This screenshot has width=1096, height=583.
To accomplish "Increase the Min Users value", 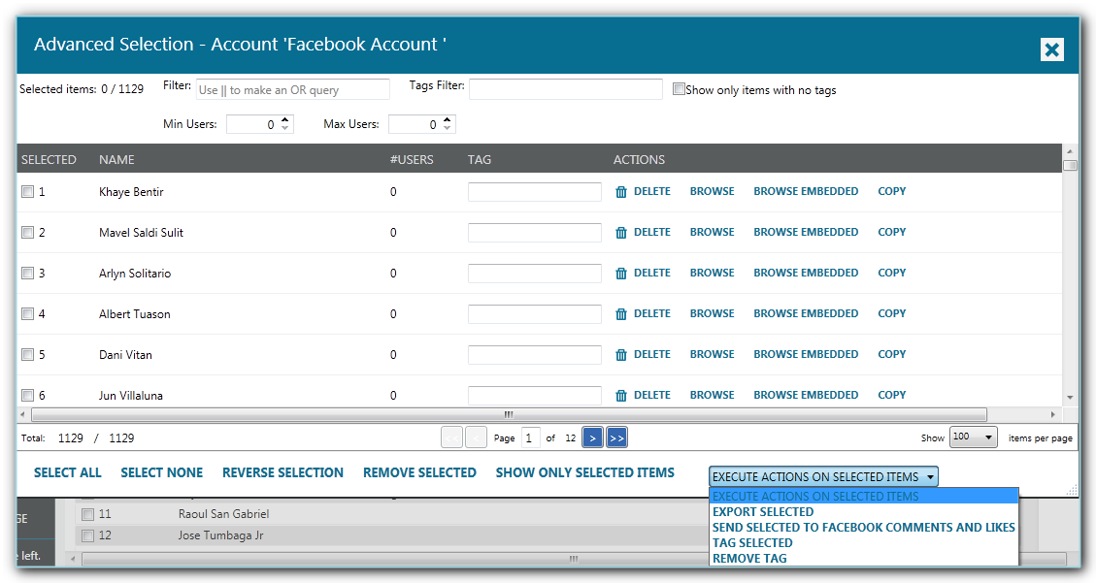I will pyautogui.click(x=284, y=119).
